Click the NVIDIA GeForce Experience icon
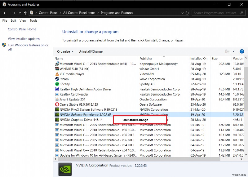The width and height of the screenshot is (248, 177). [x=57, y=114]
